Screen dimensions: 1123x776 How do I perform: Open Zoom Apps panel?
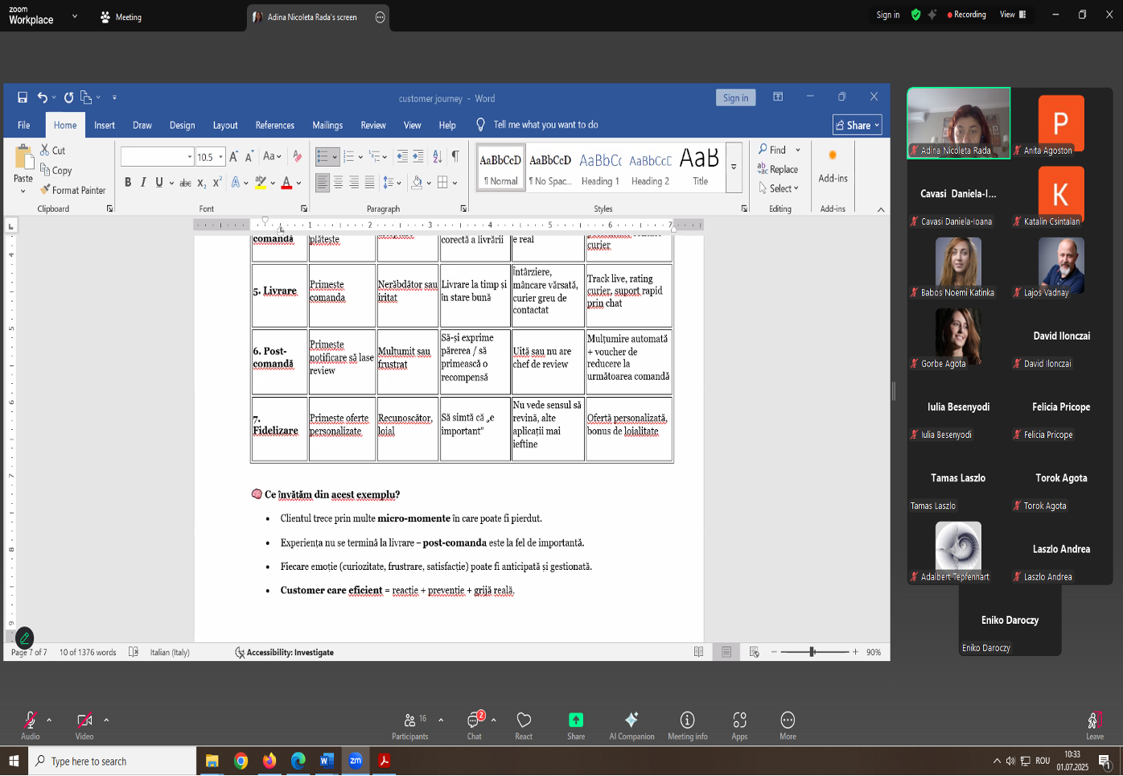point(739,725)
